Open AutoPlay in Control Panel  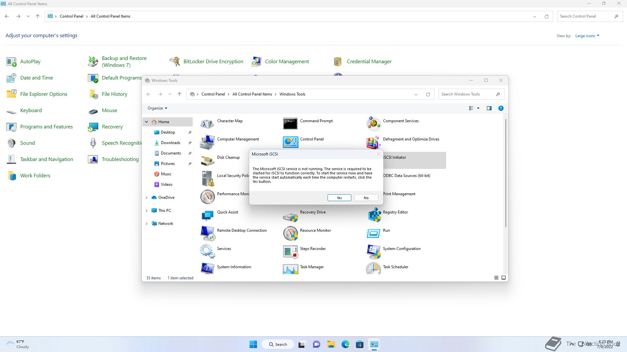pos(24,62)
